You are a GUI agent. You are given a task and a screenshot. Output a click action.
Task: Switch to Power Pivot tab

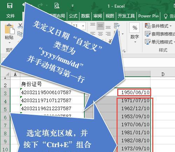coord(148,16)
